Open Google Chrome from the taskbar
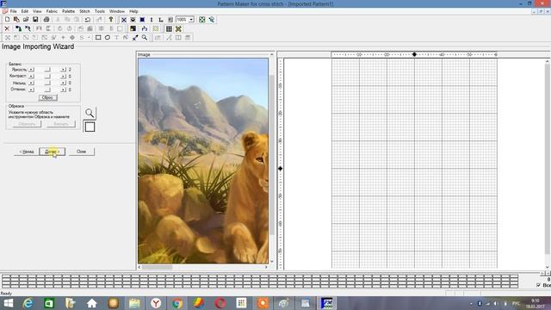Screen dimensions: 551x310 pos(177,303)
